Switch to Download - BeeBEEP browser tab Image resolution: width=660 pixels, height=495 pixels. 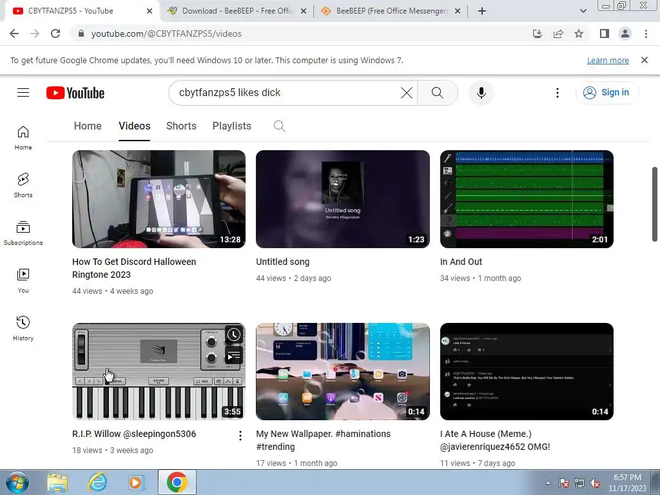[237, 11]
